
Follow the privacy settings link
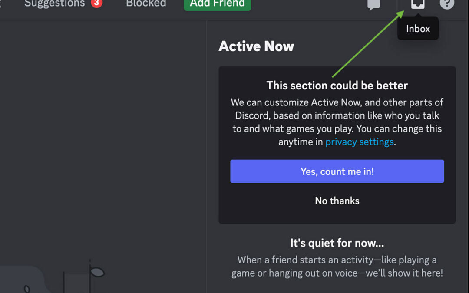(359, 142)
